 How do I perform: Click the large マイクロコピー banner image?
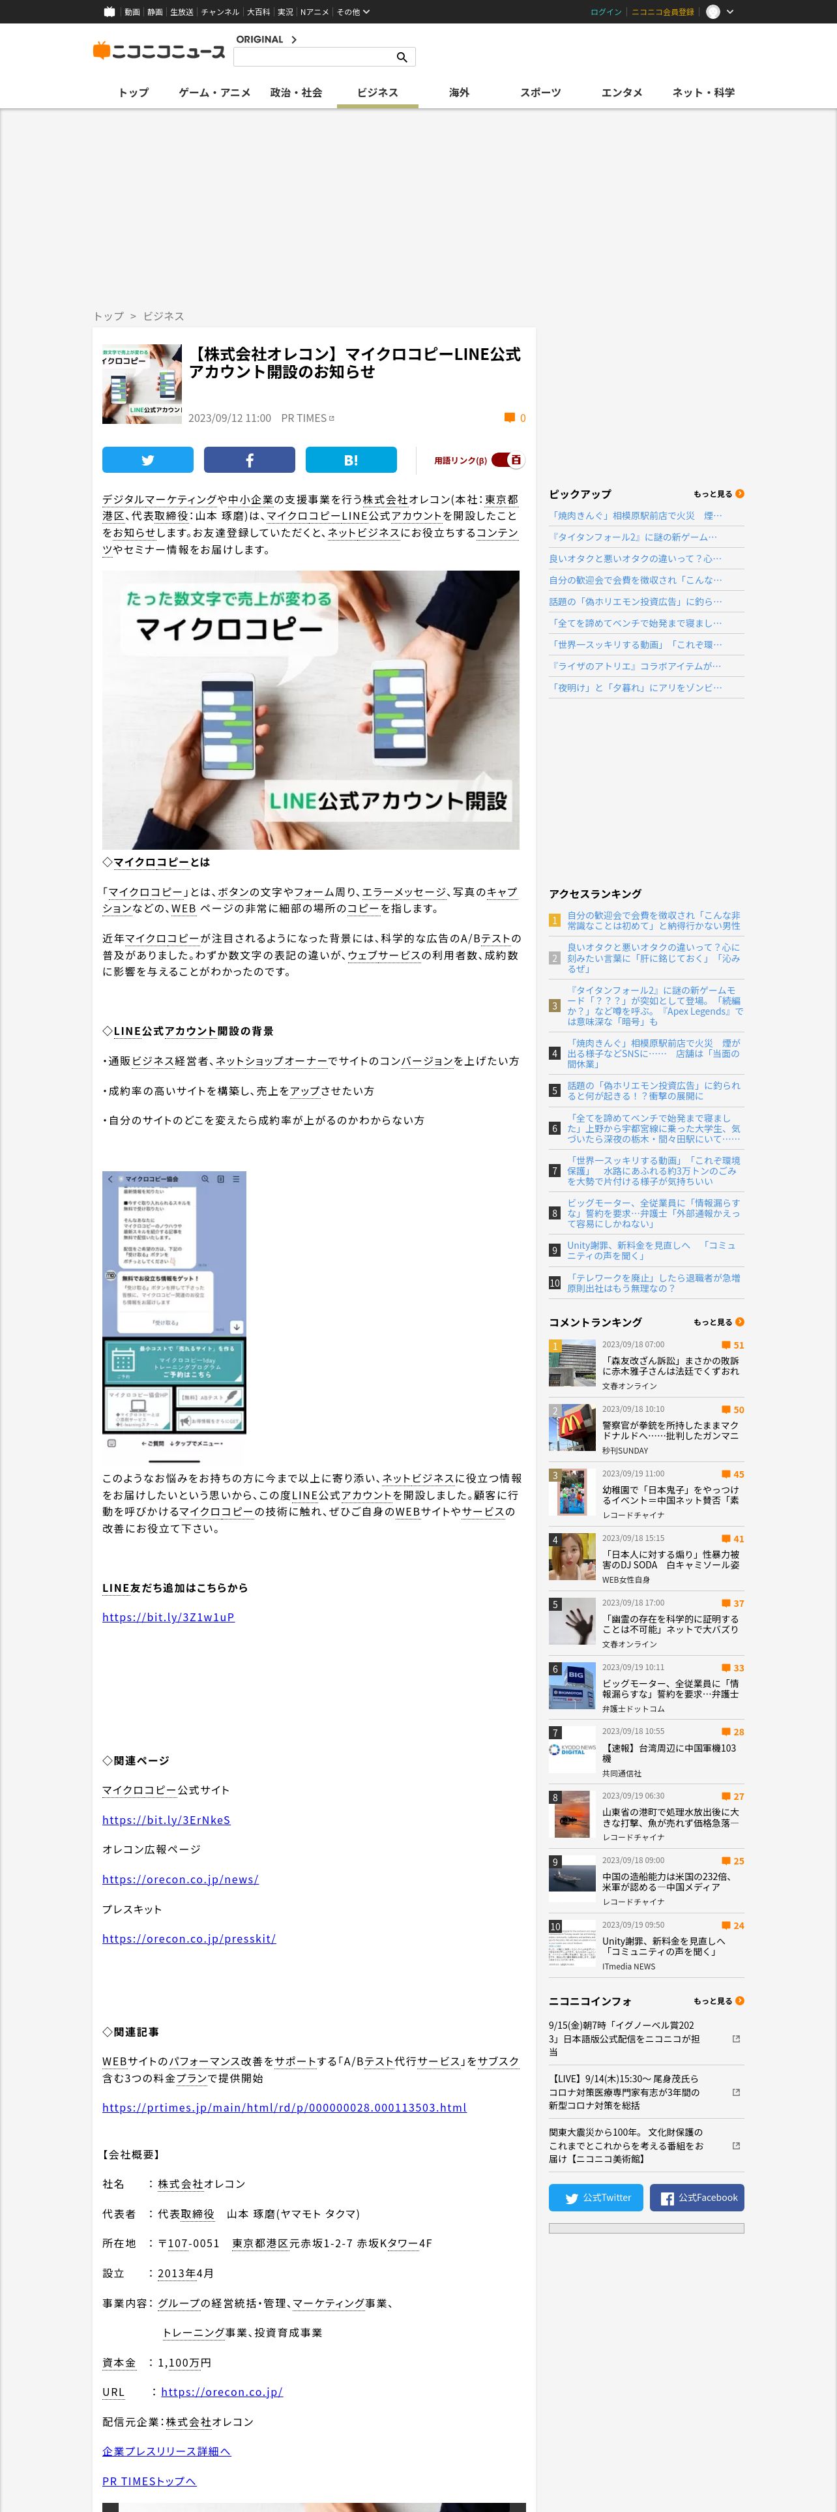tap(311, 710)
